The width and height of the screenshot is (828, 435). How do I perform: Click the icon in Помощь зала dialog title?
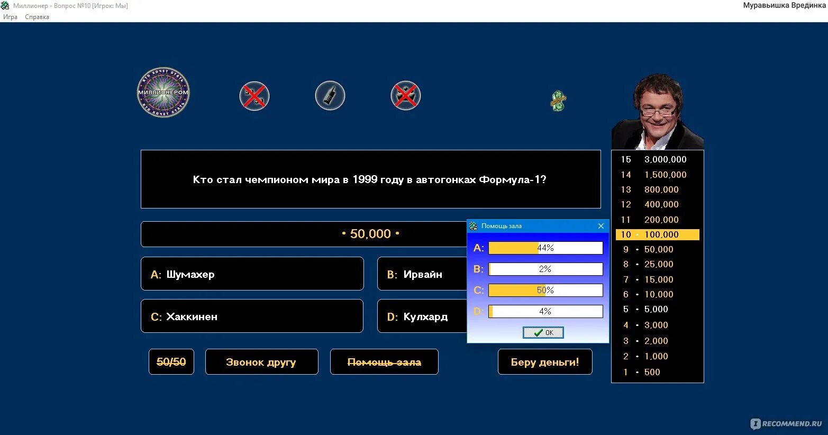[474, 226]
